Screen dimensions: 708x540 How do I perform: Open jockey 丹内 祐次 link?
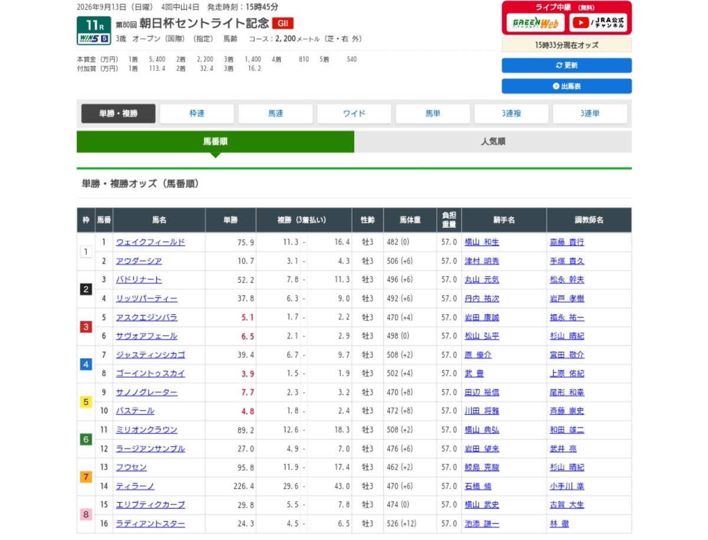pyautogui.click(x=482, y=299)
